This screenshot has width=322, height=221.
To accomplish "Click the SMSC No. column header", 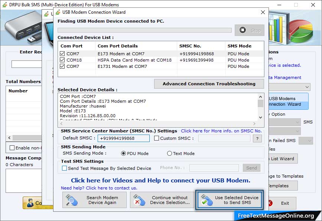I will [x=201, y=46].
